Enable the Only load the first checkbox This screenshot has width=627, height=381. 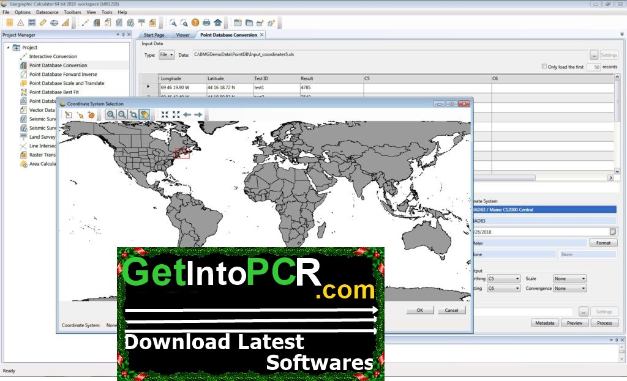tap(544, 67)
